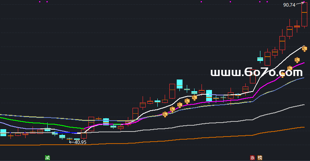Click the orange 榜 marker at chart bottom
This screenshot has width=310, height=161.
tap(260, 158)
